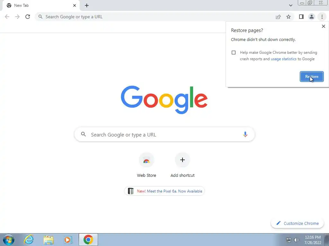
Task: Reload the current page
Action: [28, 17]
